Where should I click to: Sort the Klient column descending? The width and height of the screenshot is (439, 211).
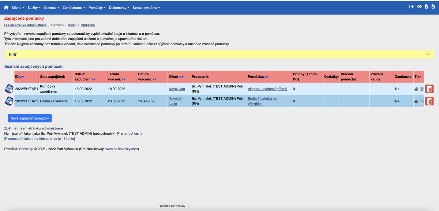coord(183,76)
